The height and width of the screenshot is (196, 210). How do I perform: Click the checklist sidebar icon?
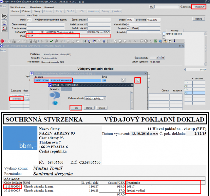click(4, 29)
